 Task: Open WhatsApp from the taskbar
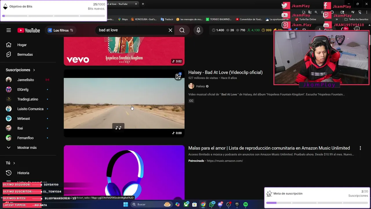tap(212, 204)
